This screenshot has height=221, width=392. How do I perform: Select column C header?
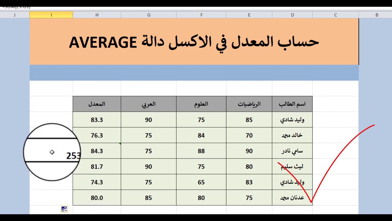click(335, 15)
